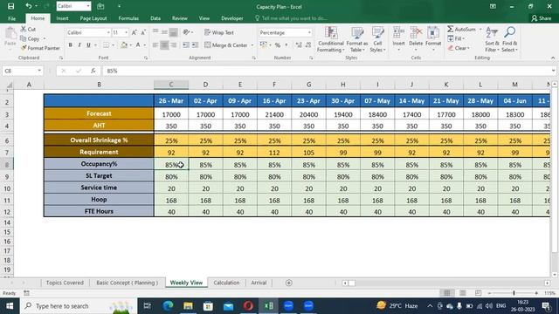Click the Format Painter brush
The image size is (559, 314).
(24, 48)
